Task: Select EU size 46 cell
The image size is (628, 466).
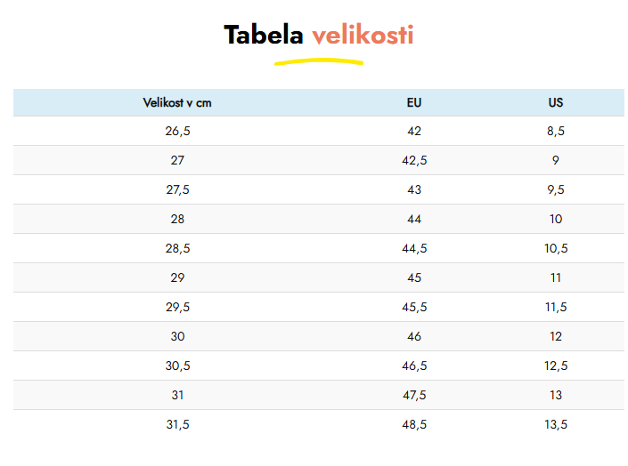Action: click(x=414, y=336)
